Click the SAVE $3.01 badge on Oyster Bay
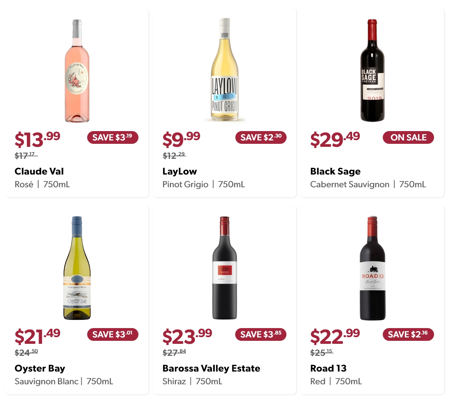 113,334
